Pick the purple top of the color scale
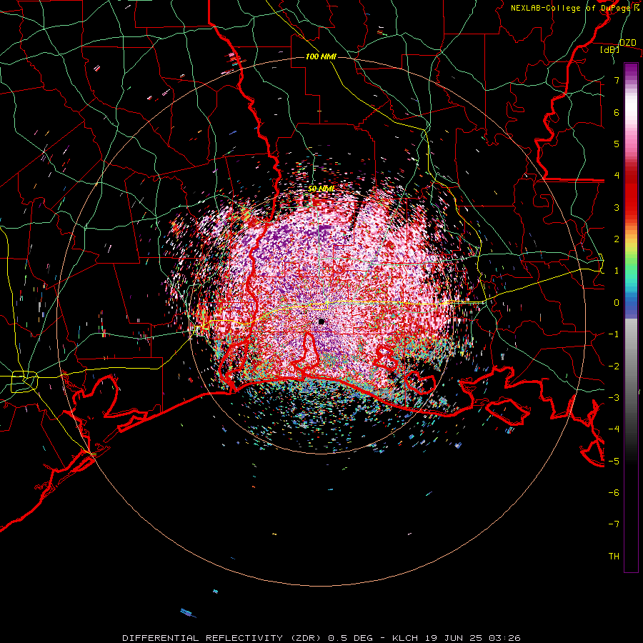The height and width of the screenshot is (643, 643). coord(631,70)
